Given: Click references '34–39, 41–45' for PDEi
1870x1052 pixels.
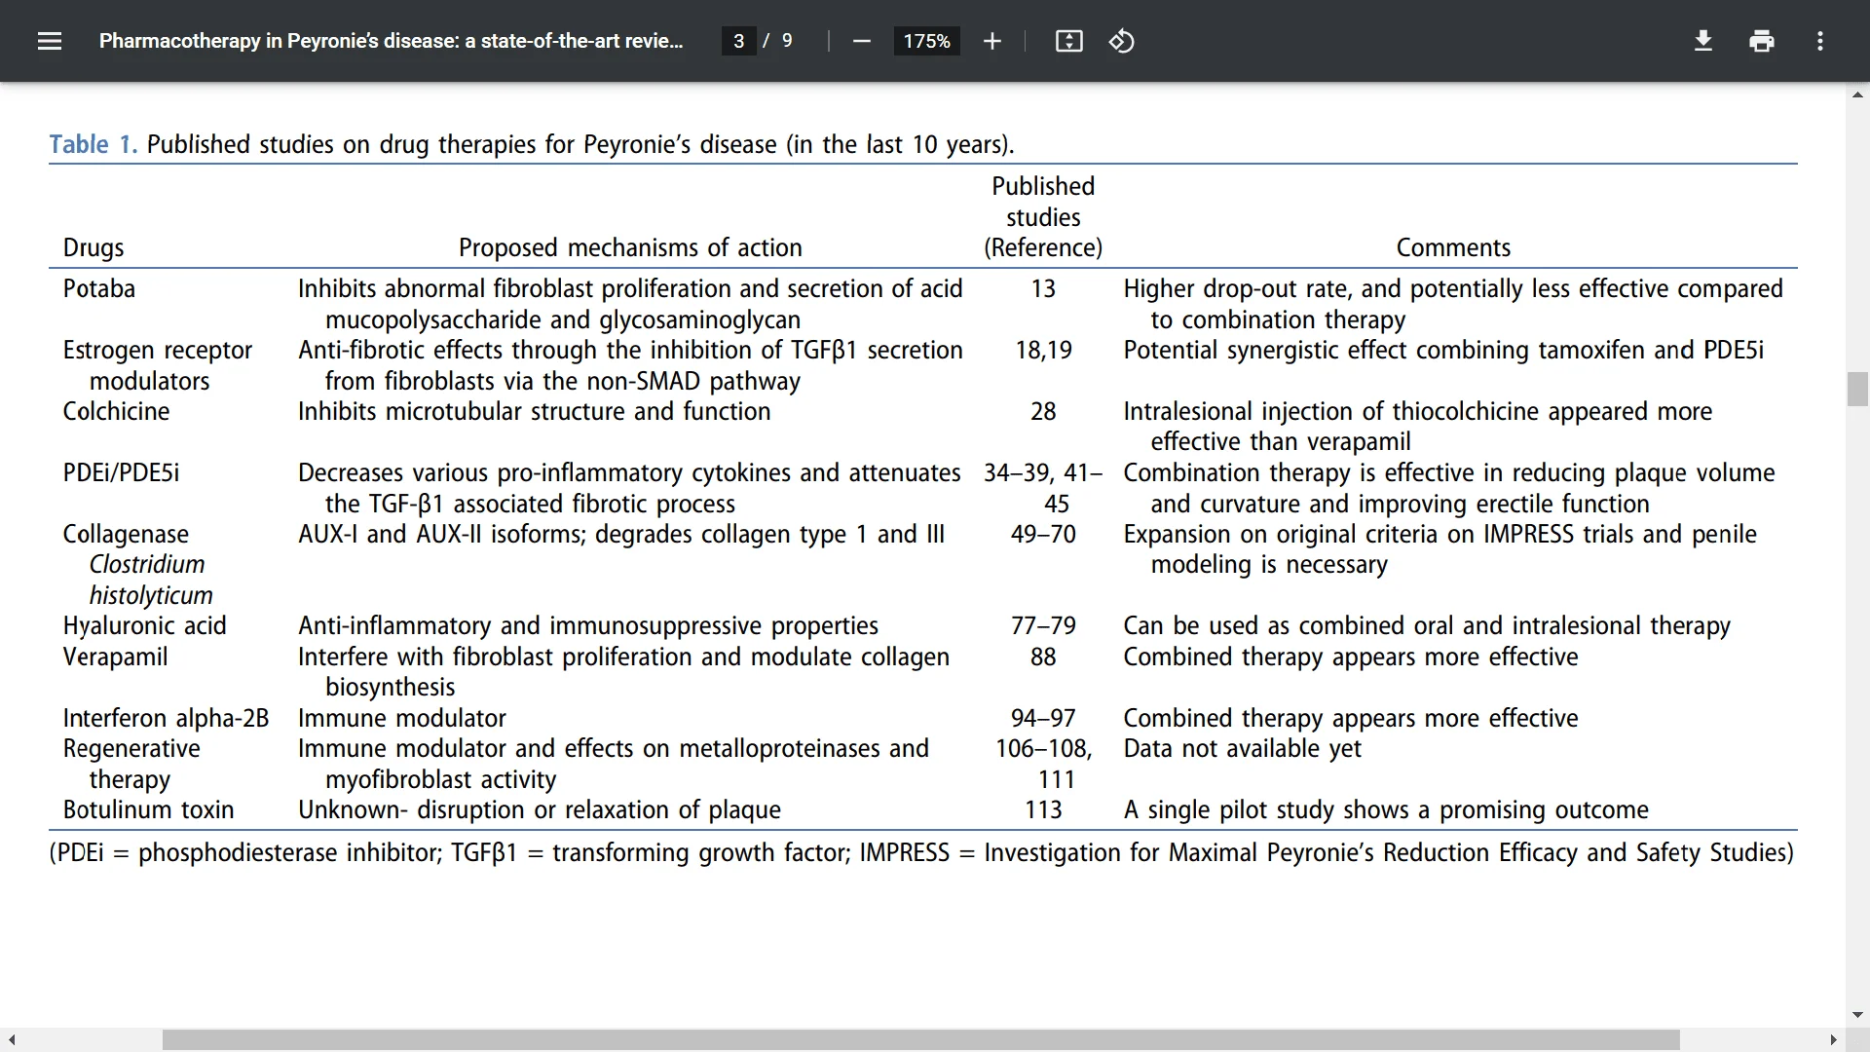Looking at the screenshot, I should click(1043, 488).
